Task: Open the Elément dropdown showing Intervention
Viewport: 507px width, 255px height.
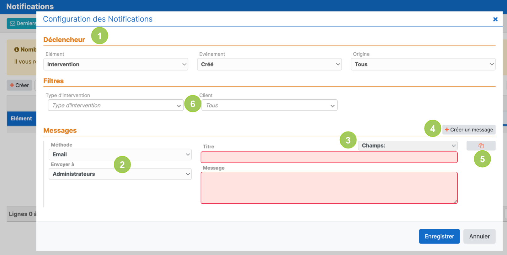Action: click(116, 64)
